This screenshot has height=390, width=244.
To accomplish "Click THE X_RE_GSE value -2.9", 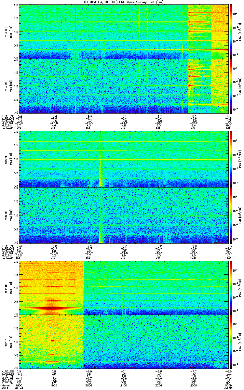I will 89,371.
